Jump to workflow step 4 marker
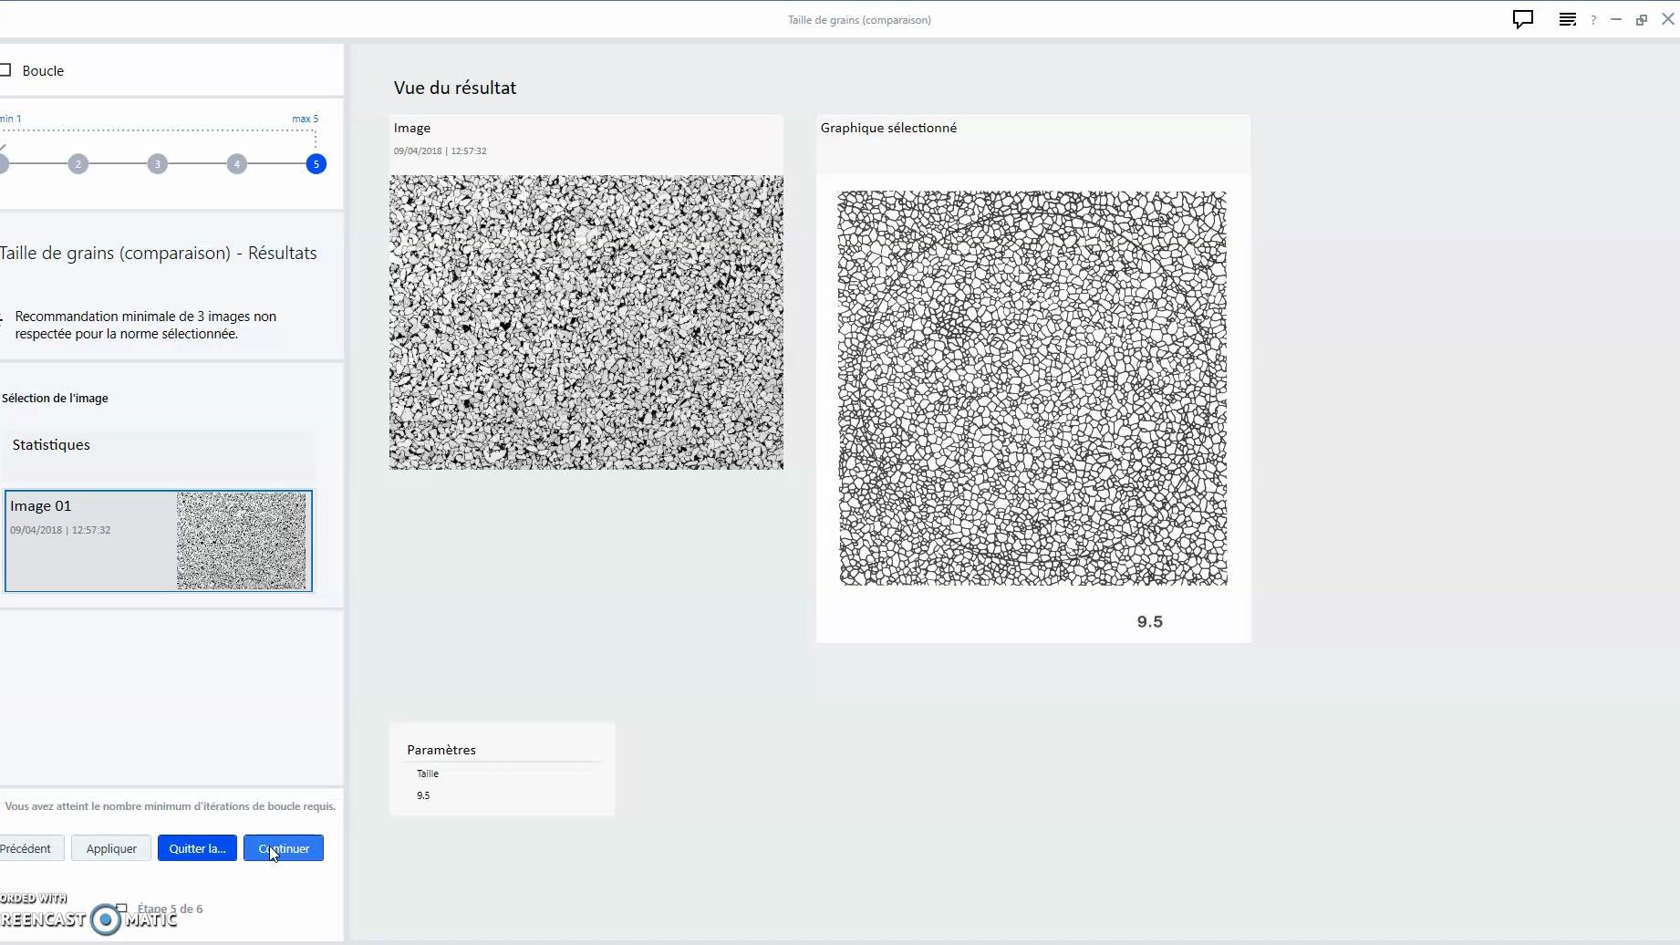1680x945 pixels. pos(237,164)
